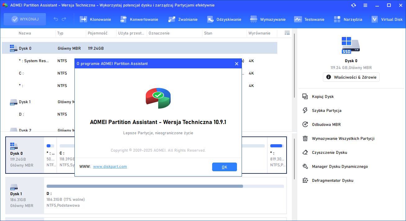
Task: Click the refresh icon in title bar
Action: click(353, 5)
